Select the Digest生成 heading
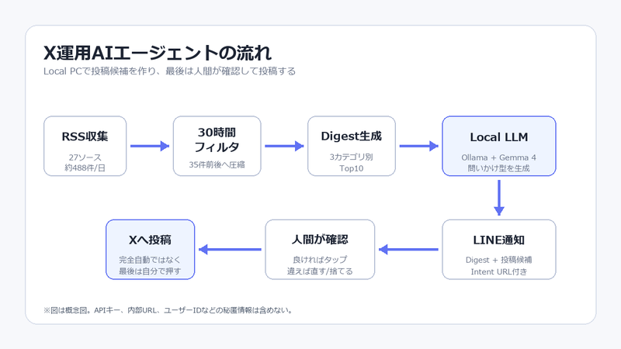This screenshot has width=621, height=349. click(x=352, y=136)
